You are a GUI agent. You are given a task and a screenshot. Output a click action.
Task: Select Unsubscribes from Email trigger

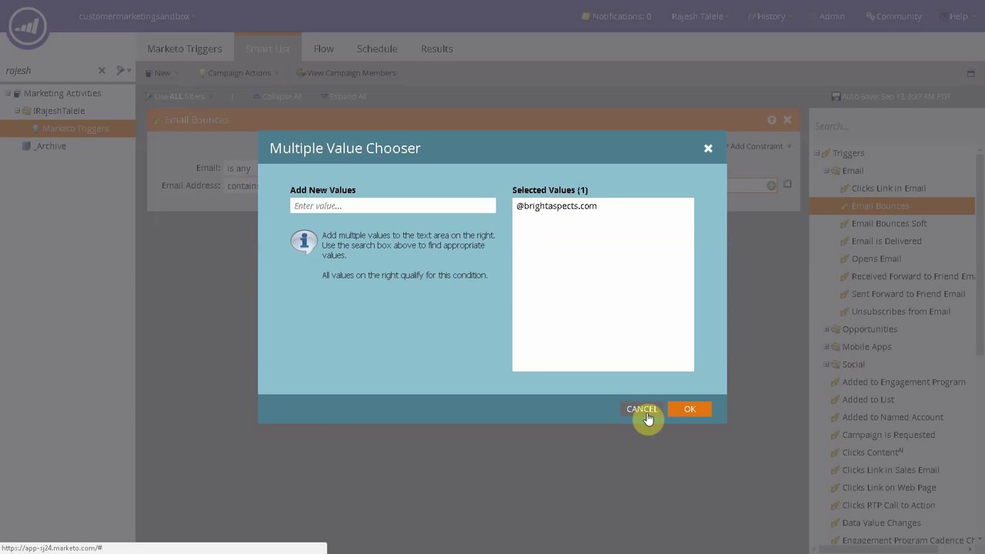(x=900, y=312)
